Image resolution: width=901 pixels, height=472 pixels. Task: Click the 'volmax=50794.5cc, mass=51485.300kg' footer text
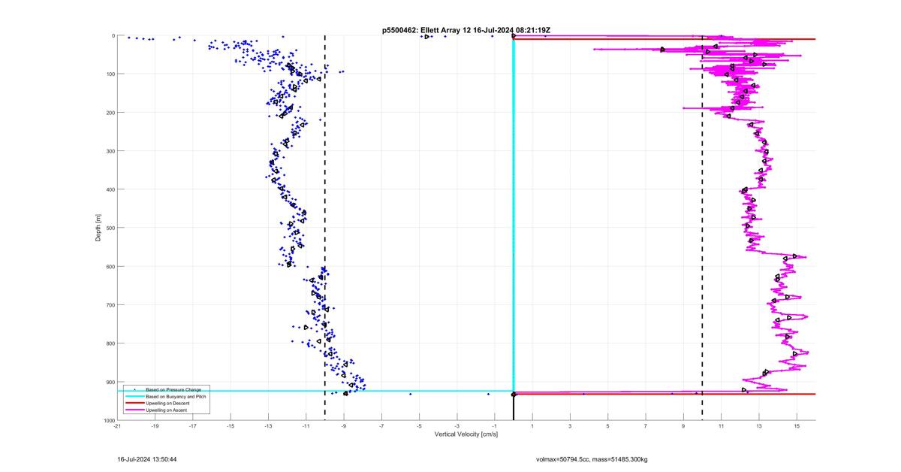point(592,458)
